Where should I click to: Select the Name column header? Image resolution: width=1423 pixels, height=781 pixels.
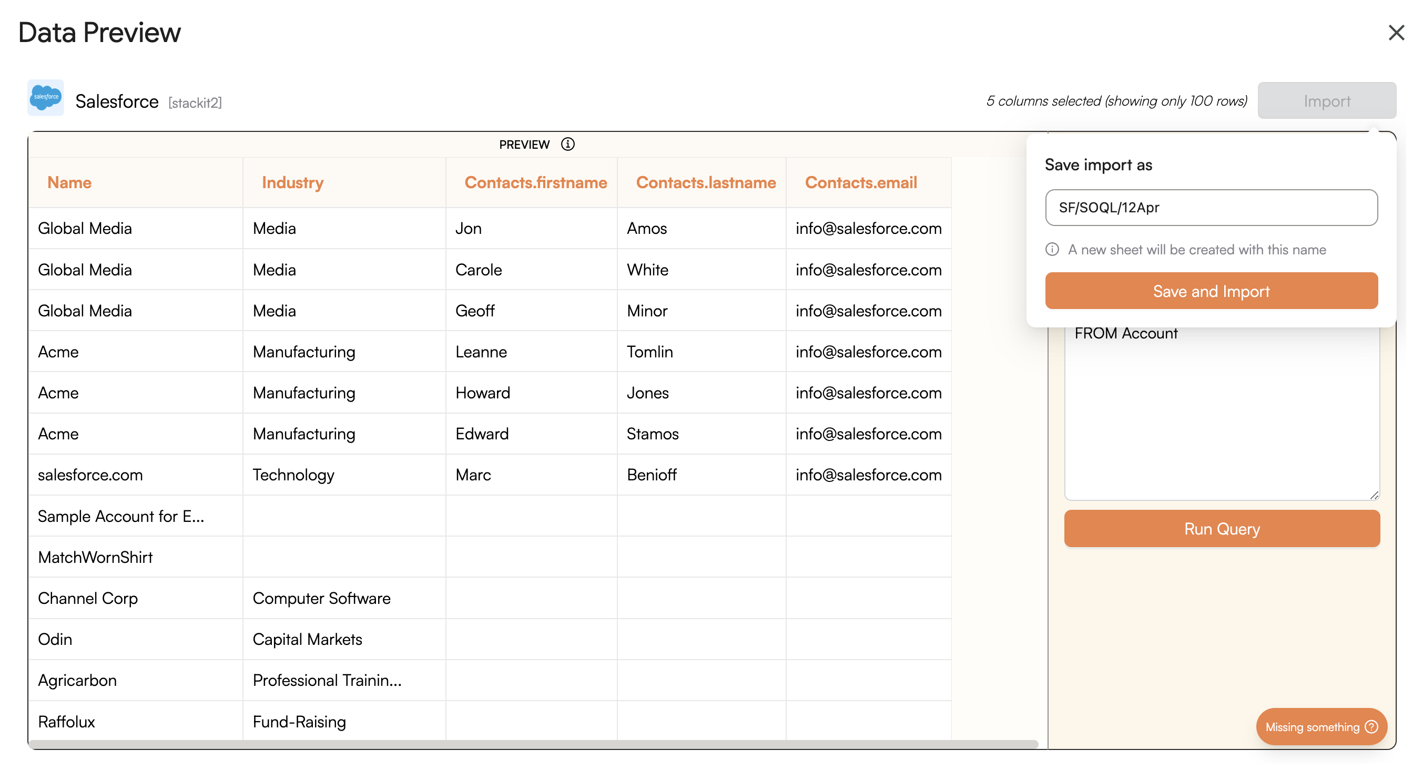[69, 182]
